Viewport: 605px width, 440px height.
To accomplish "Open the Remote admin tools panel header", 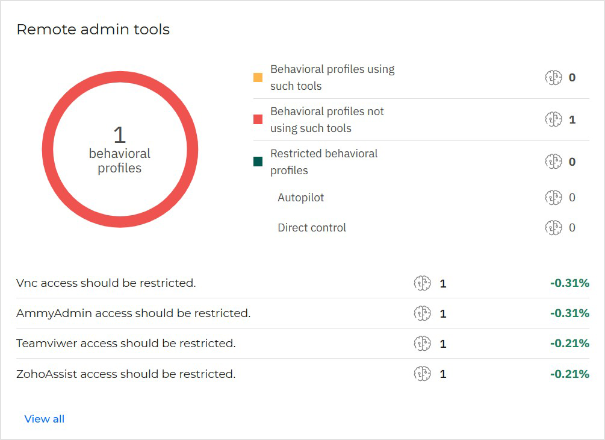I will tap(93, 29).
